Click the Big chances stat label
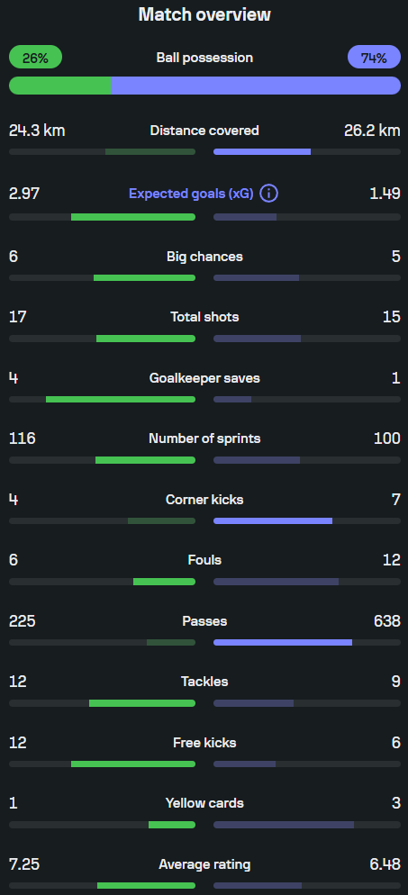Screen dimensions: 408x895 [204, 257]
